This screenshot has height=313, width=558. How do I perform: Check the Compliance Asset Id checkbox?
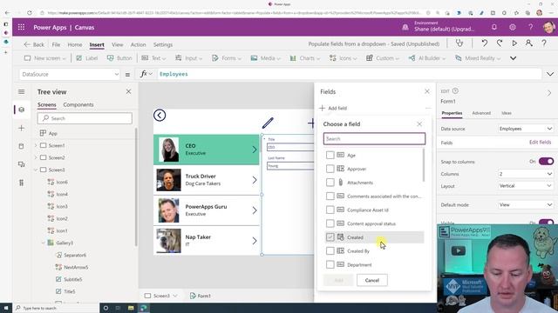(330, 210)
